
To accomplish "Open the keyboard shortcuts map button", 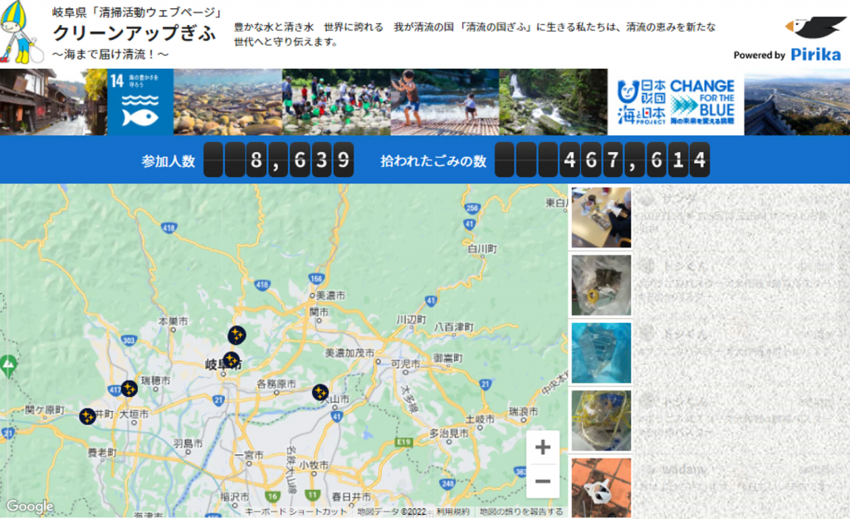I will pyautogui.click(x=296, y=512).
